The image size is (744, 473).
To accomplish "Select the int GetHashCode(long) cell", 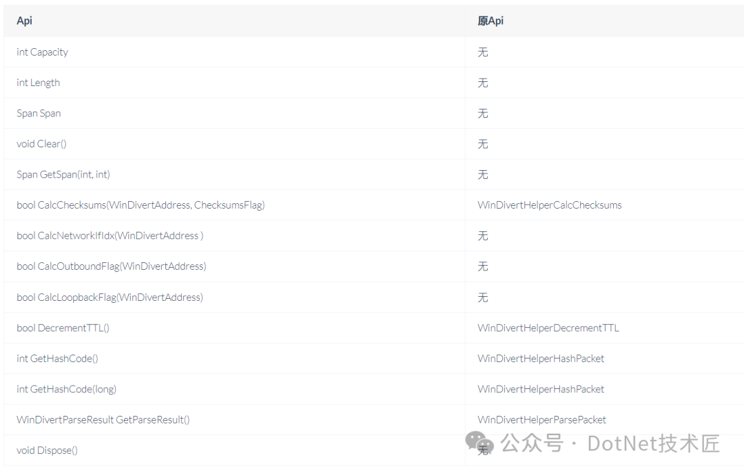I will (x=67, y=389).
